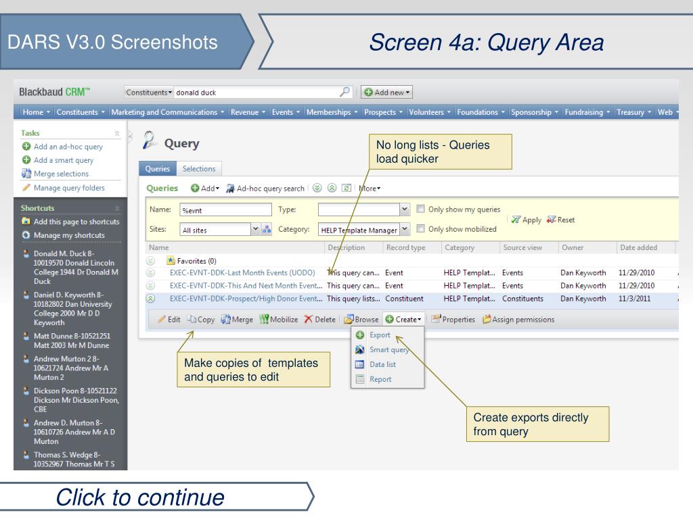Image resolution: width=693 pixels, height=519 pixels.
Task: Click the Name filter field containing %evnt
Action: (x=225, y=209)
